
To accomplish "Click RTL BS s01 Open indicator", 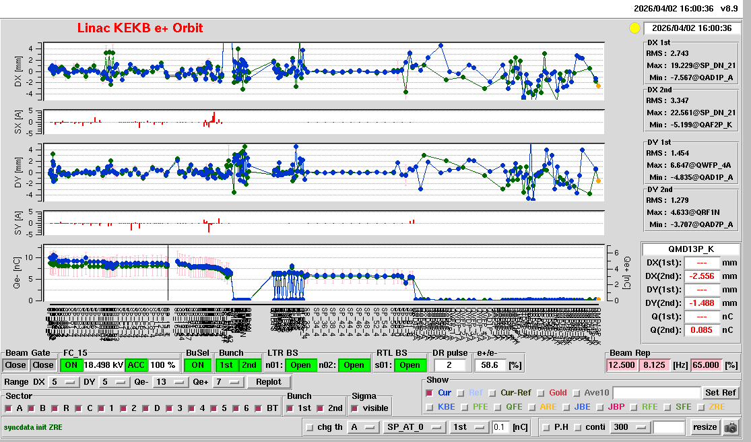I will pos(410,365).
